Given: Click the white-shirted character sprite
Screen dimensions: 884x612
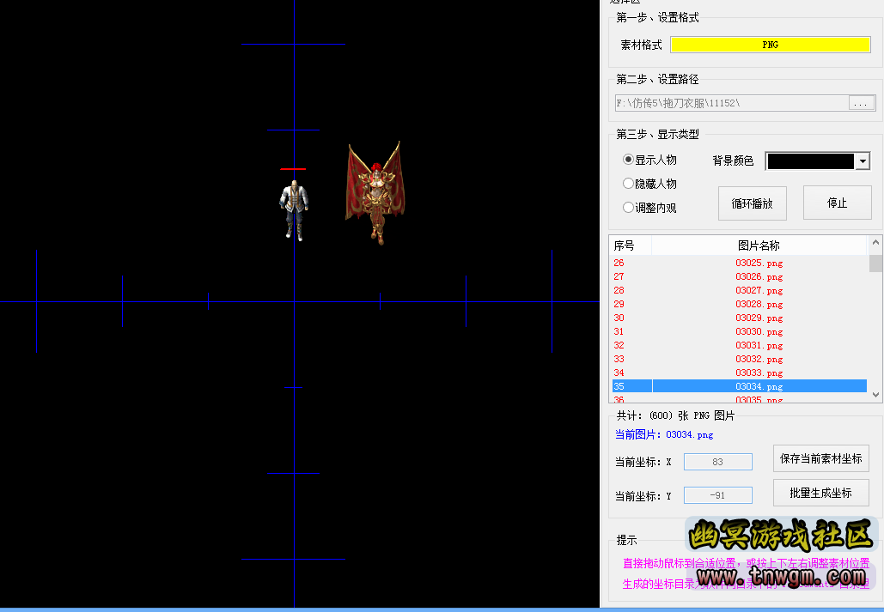Looking at the screenshot, I should click(294, 210).
